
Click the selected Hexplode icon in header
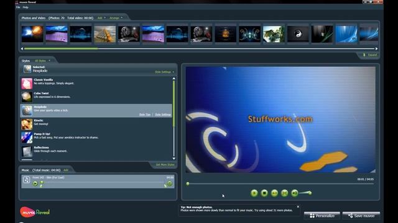[27, 69]
